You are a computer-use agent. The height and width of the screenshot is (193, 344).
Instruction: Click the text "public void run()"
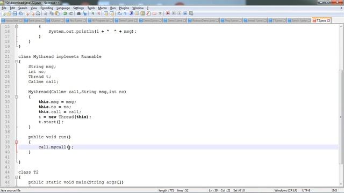[49, 137]
